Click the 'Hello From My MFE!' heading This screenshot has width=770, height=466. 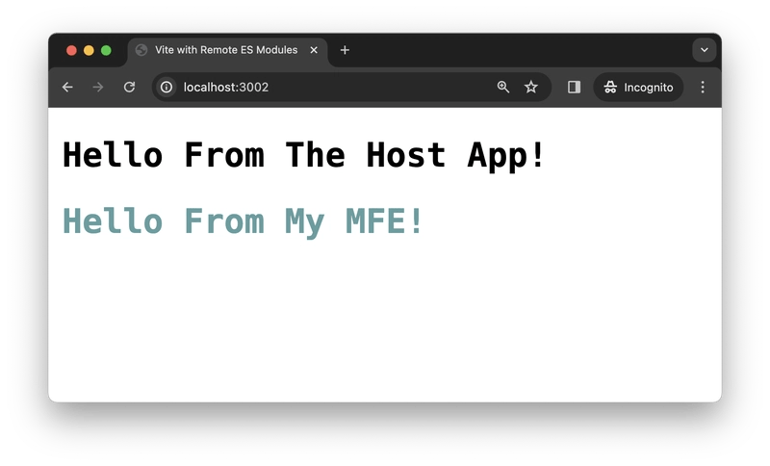click(244, 221)
